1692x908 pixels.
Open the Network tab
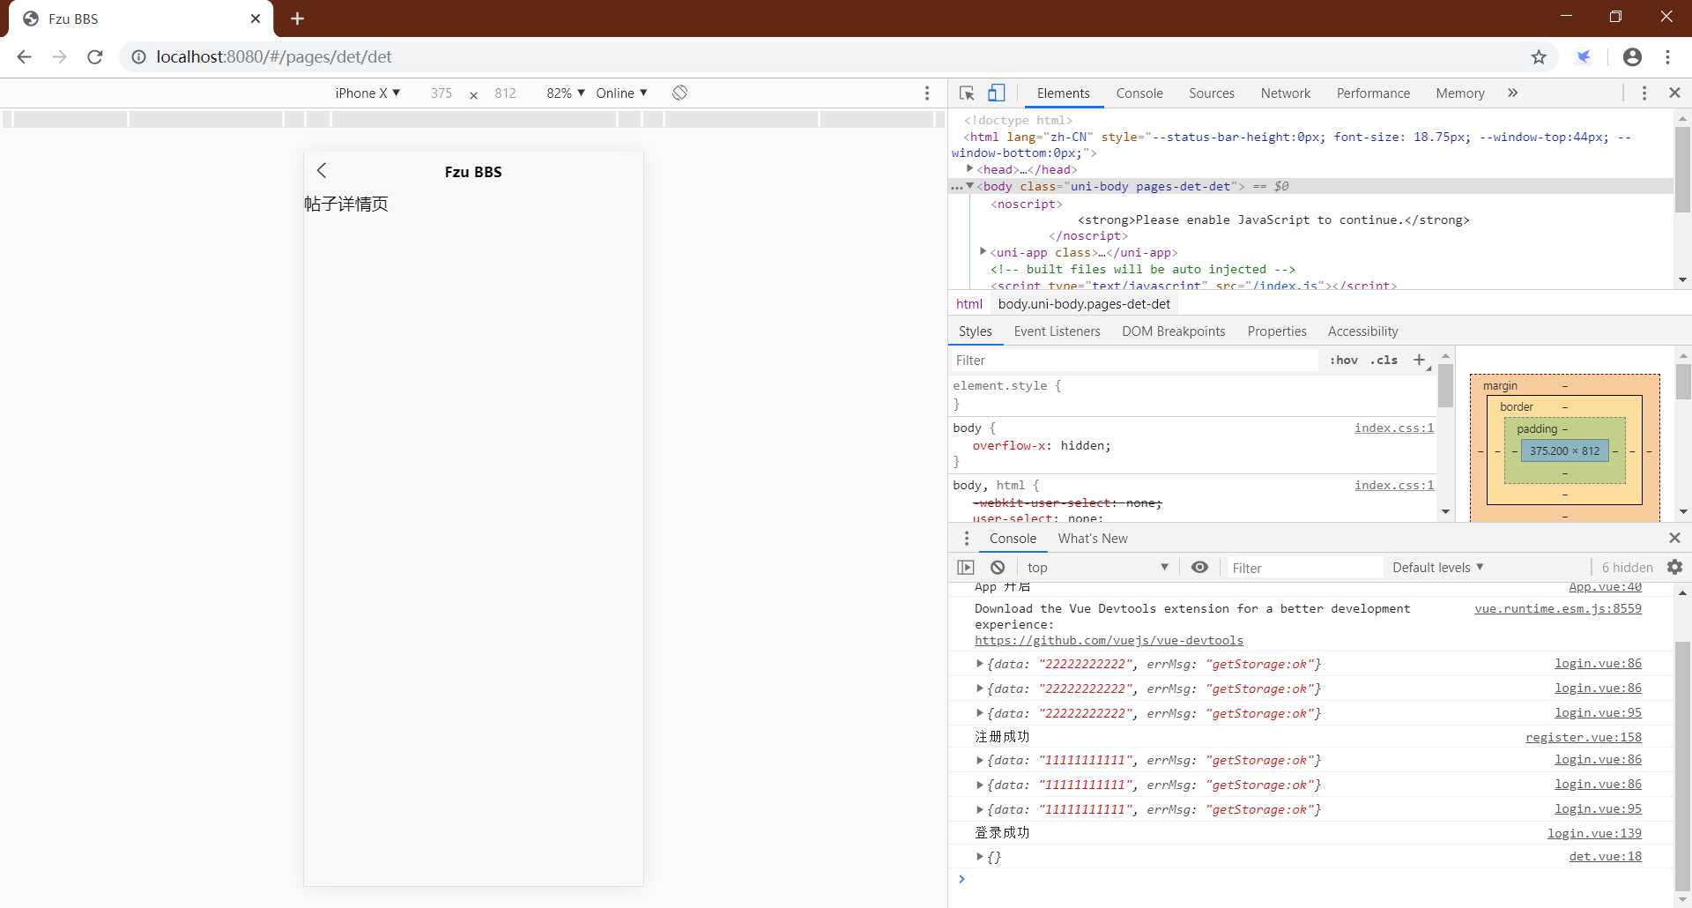(x=1285, y=93)
